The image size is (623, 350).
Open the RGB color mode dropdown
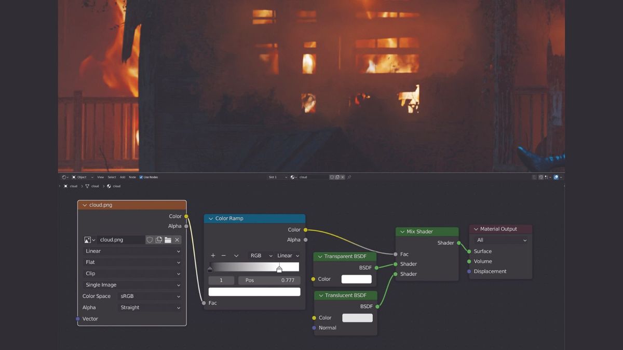(260, 255)
